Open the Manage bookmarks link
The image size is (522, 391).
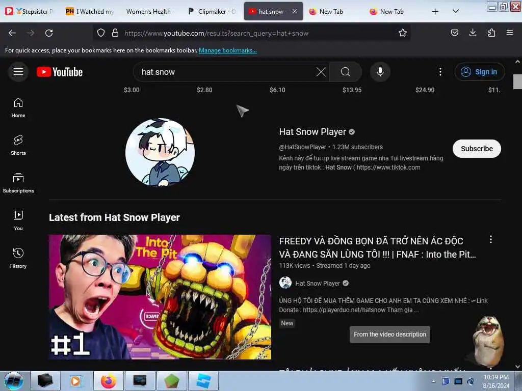[x=228, y=50]
